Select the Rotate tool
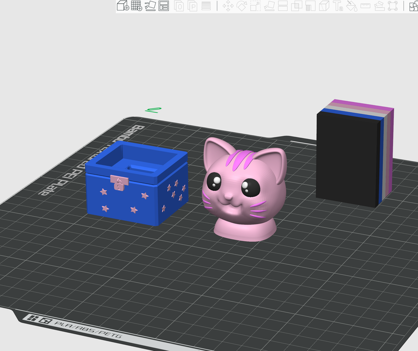Viewport: 418px width, 351px height. point(242,6)
